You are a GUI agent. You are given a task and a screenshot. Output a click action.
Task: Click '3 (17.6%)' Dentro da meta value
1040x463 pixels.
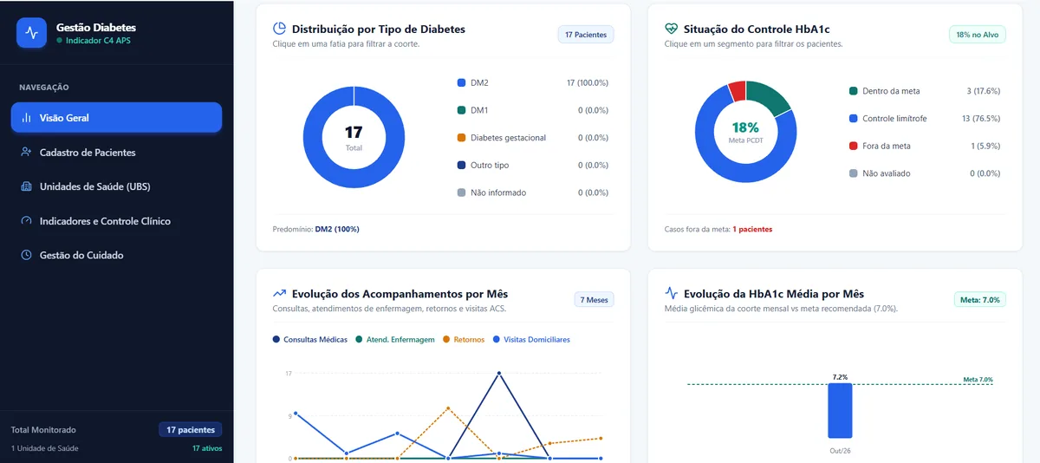[983, 91]
